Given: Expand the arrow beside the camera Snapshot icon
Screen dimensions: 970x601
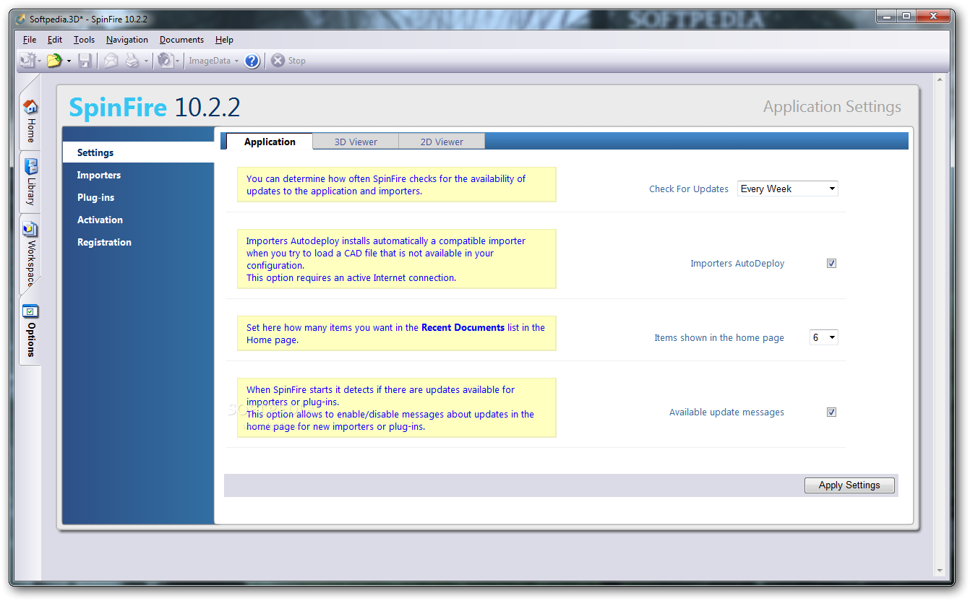Looking at the screenshot, I should tap(177, 61).
